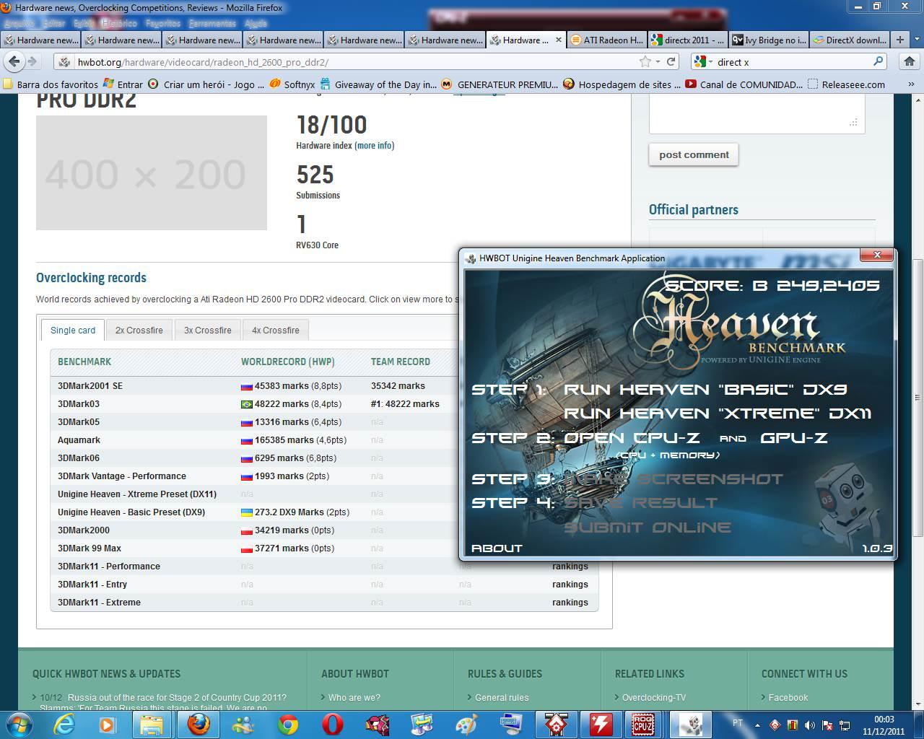The height and width of the screenshot is (739, 924).
Task: Open ROG CPU-Z from the taskbar
Action: [643, 724]
